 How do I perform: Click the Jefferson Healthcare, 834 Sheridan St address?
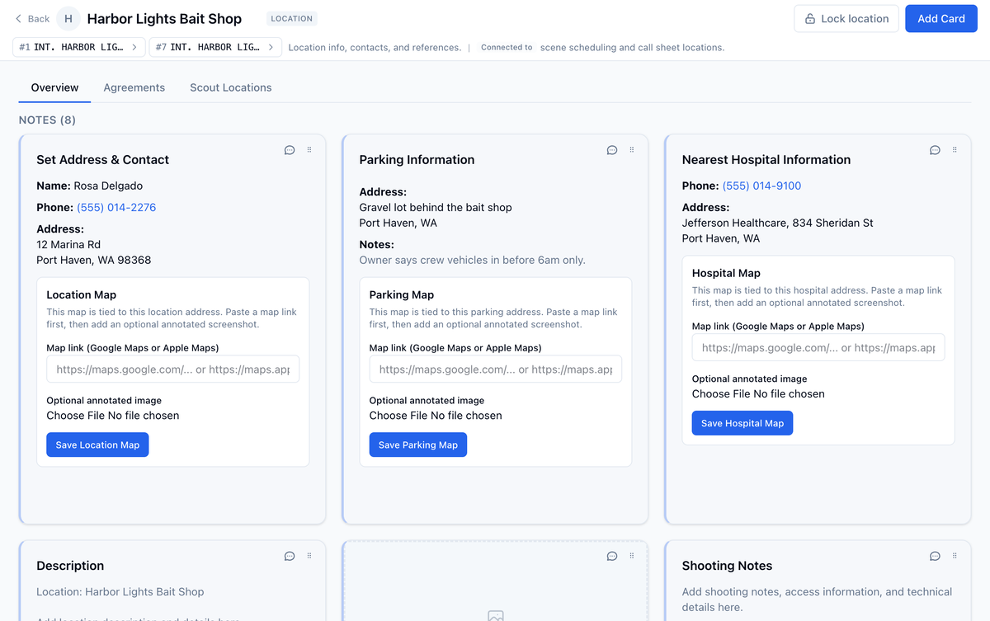click(x=777, y=223)
